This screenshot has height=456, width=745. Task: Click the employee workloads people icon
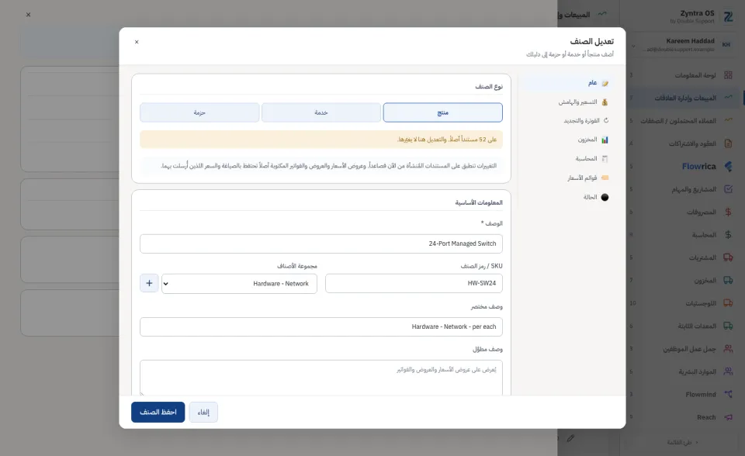pyautogui.click(x=728, y=349)
